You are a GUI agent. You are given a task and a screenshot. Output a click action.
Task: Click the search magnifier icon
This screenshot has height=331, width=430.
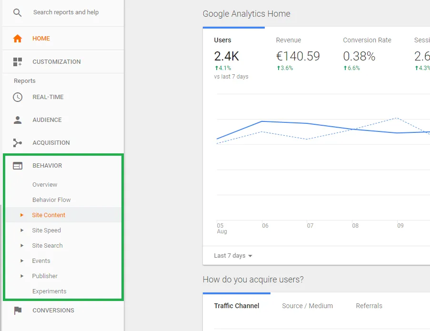17,12
